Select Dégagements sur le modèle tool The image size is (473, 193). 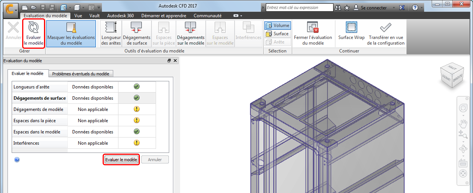(x=191, y=33)
